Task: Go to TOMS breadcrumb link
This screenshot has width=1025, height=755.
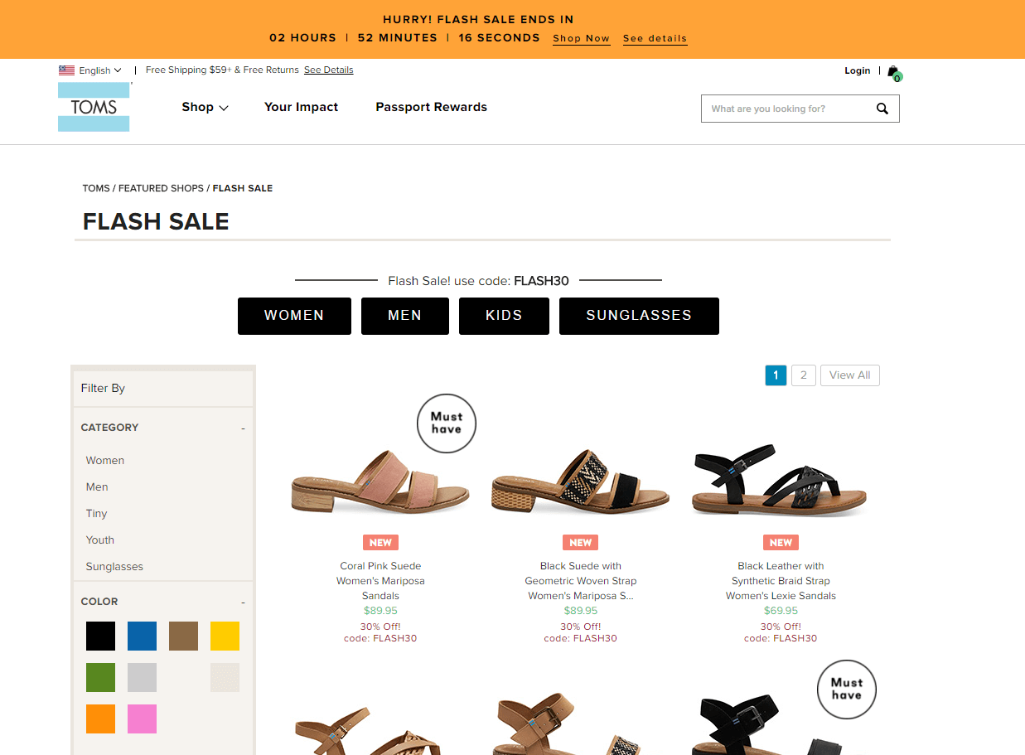Action: [96, 188]
